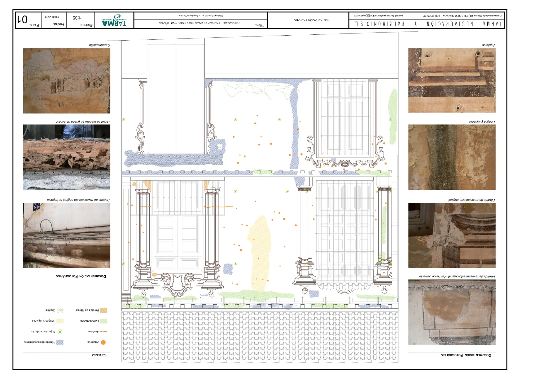Click the Graffitis scribble legend symbol
This screenshot has width=535, height=378.
60,310
